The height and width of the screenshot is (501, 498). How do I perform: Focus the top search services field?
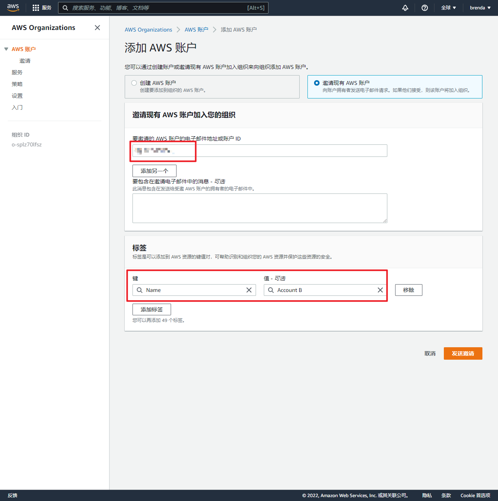[x=163, y=8]
